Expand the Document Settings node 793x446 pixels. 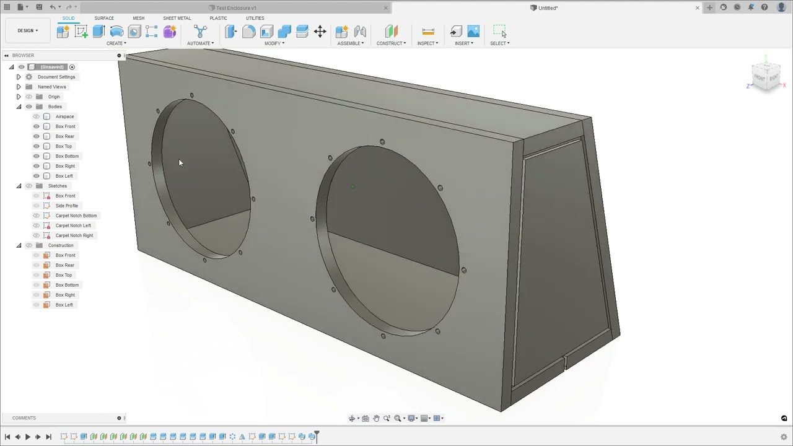pos(19,77)
